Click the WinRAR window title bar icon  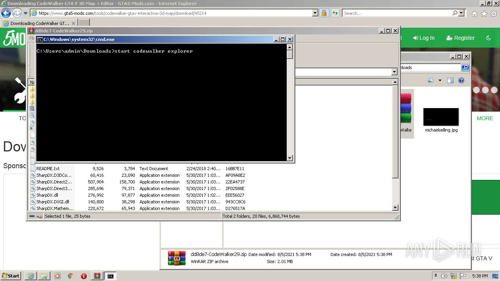[x=31, y=31]
